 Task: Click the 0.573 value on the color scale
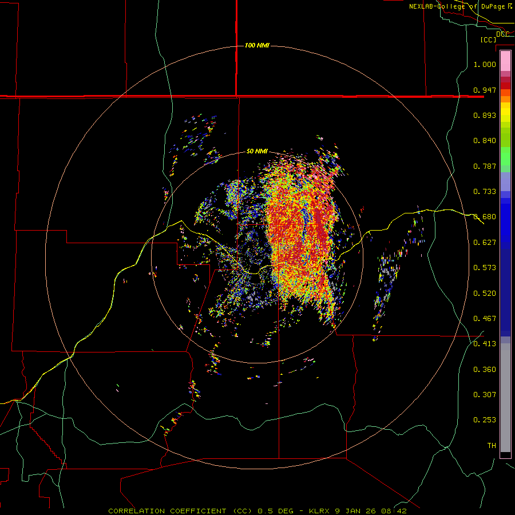[485, 268]
